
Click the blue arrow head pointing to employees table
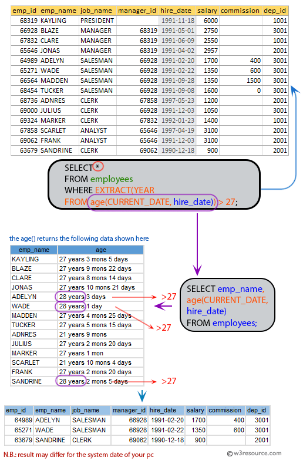click(x=294, y=90)
